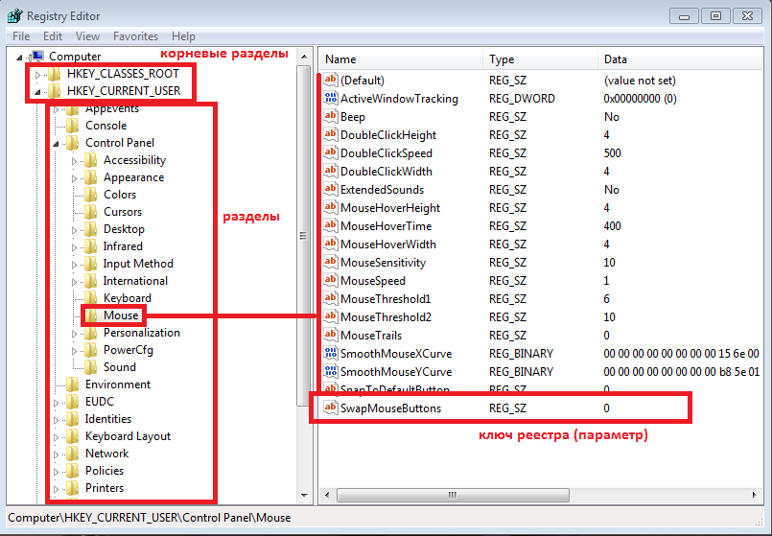Select the International key
The image size is (772, 536).
pyautogui.click(x=135, y=281)
